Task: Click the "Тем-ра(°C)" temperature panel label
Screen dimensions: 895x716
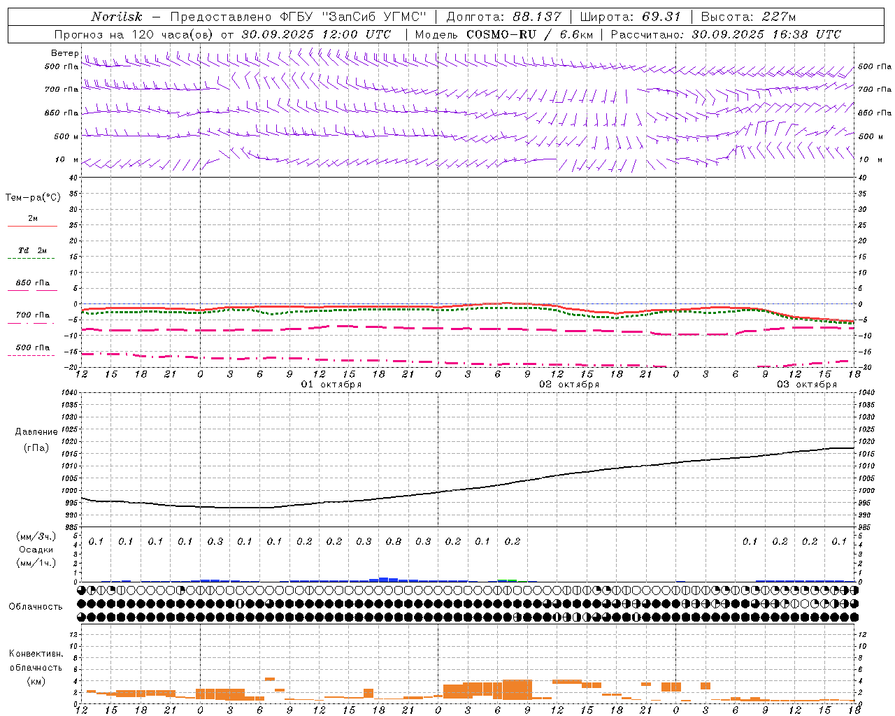Action: [33, 198]
